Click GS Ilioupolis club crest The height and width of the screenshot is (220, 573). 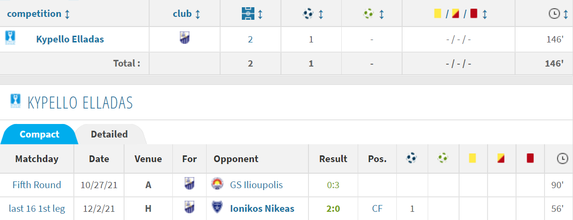coord(217,184)
